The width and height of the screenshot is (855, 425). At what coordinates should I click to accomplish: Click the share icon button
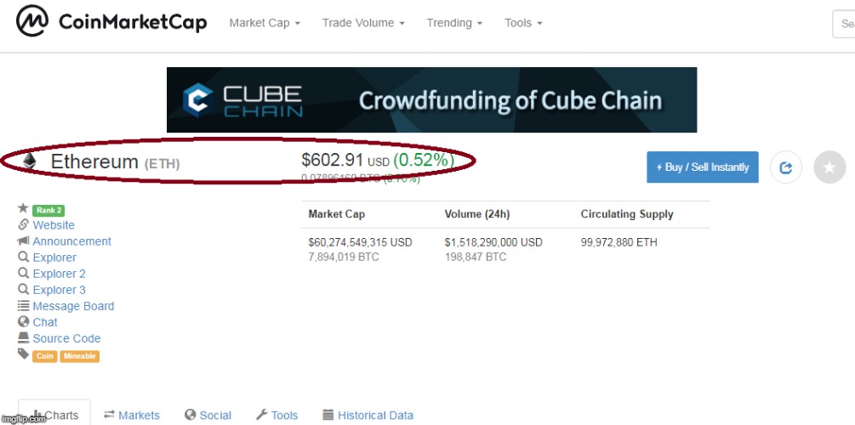pyautogui.click(x=786, y=167)
